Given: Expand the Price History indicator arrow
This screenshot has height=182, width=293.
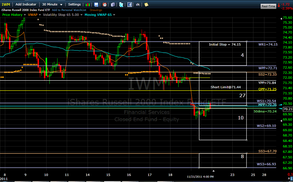Looking at the screenshot, I should pos(25,15).
